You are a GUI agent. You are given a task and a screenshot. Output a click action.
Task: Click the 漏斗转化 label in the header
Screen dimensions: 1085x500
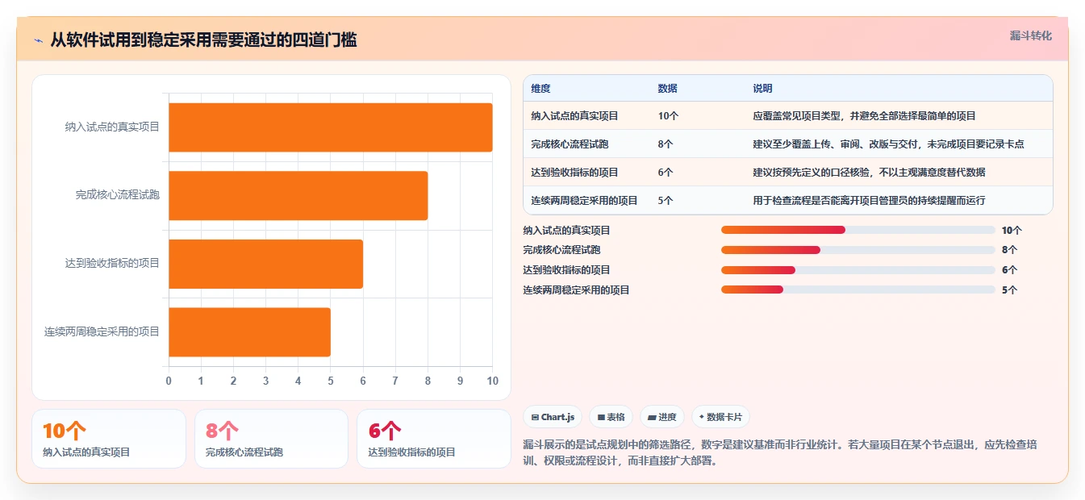(1031, 35)
